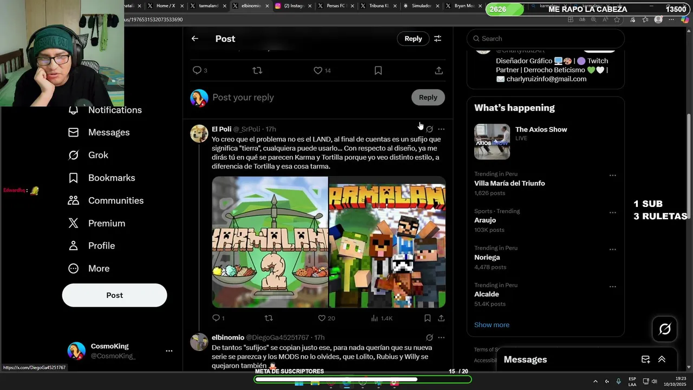Open Bookmarks in sidebar
The image size is (693, 390).
pos(101,178)
